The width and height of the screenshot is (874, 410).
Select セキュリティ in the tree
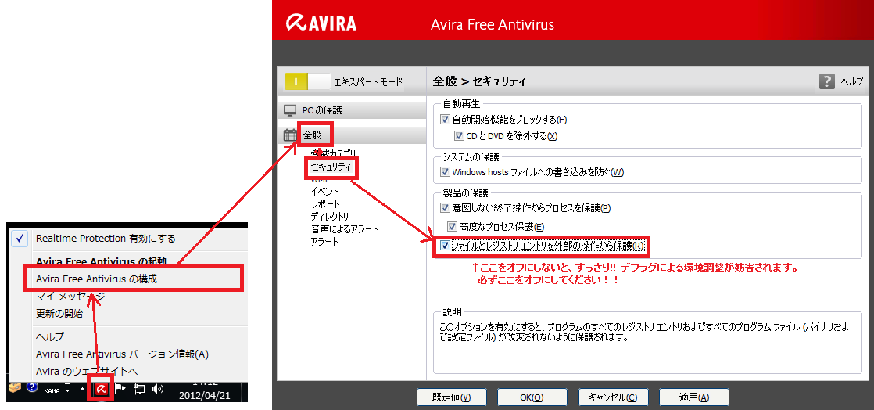331,167
